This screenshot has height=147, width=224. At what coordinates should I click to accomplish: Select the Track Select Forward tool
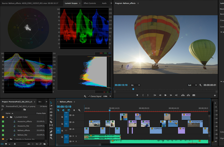[x=51, y=106]
